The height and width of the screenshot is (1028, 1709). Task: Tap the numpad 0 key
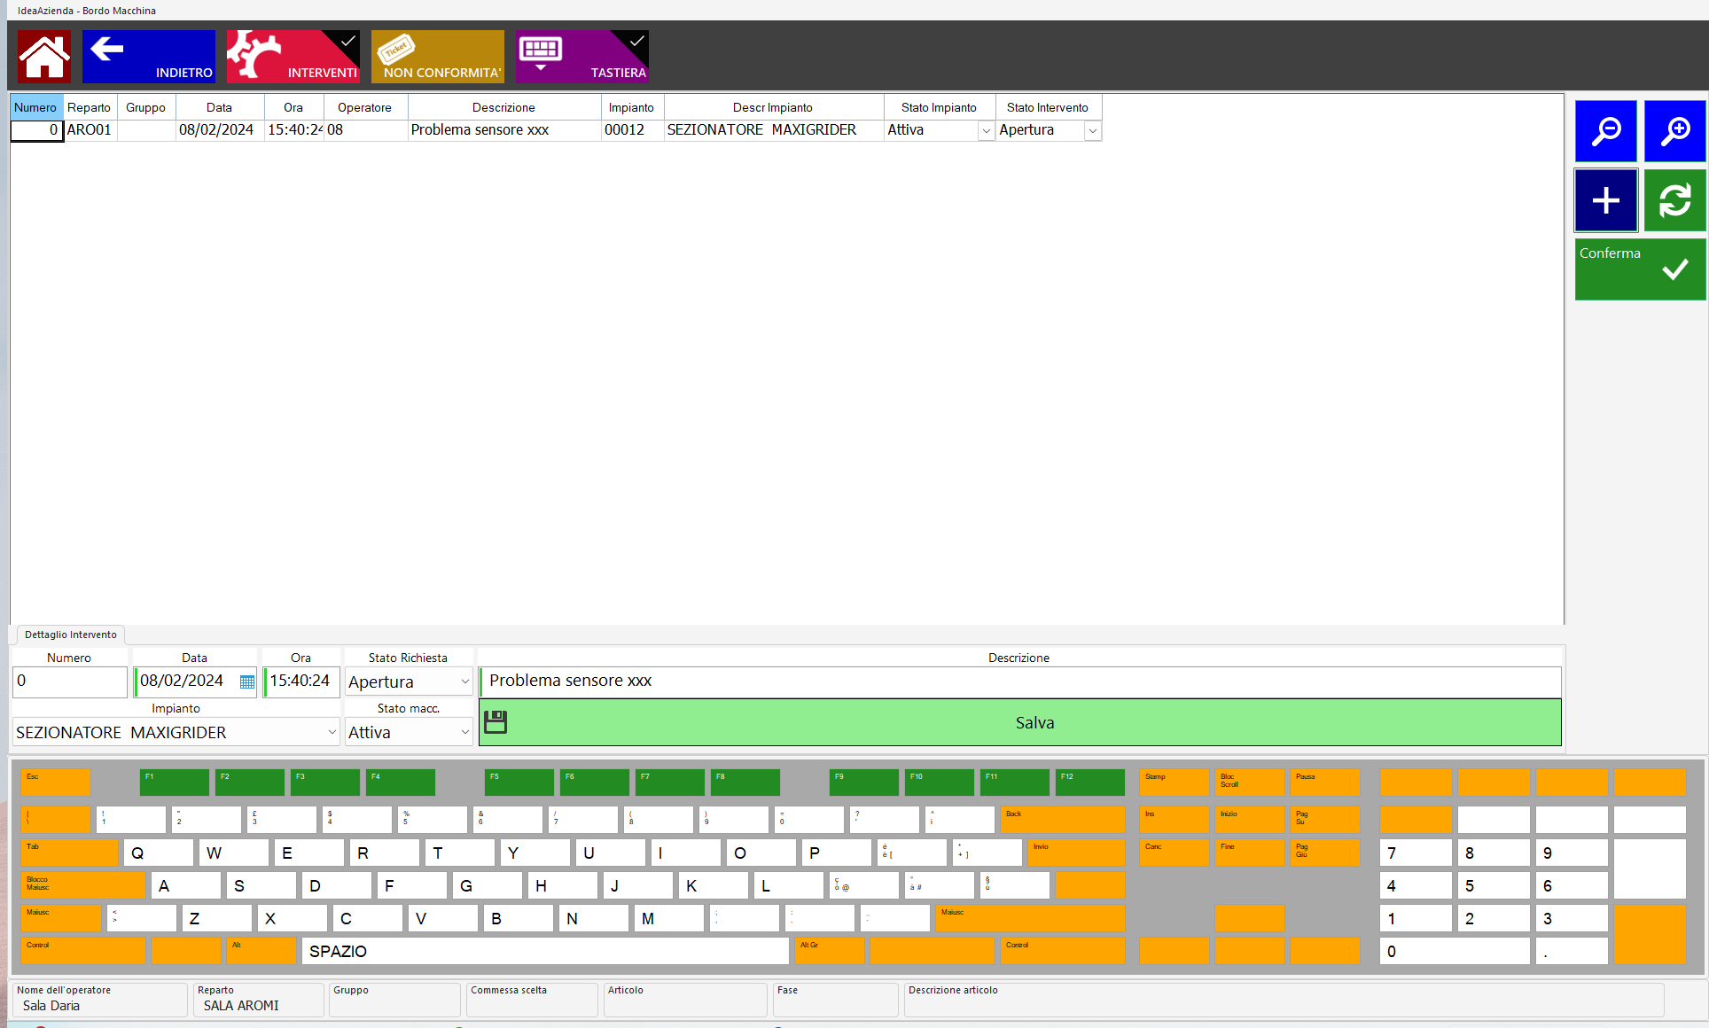point(1455,951)
